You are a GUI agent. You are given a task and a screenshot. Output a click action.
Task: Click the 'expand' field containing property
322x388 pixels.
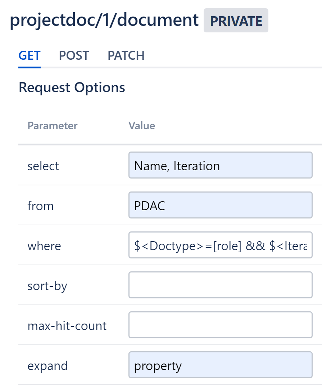[x=220, y=365]
